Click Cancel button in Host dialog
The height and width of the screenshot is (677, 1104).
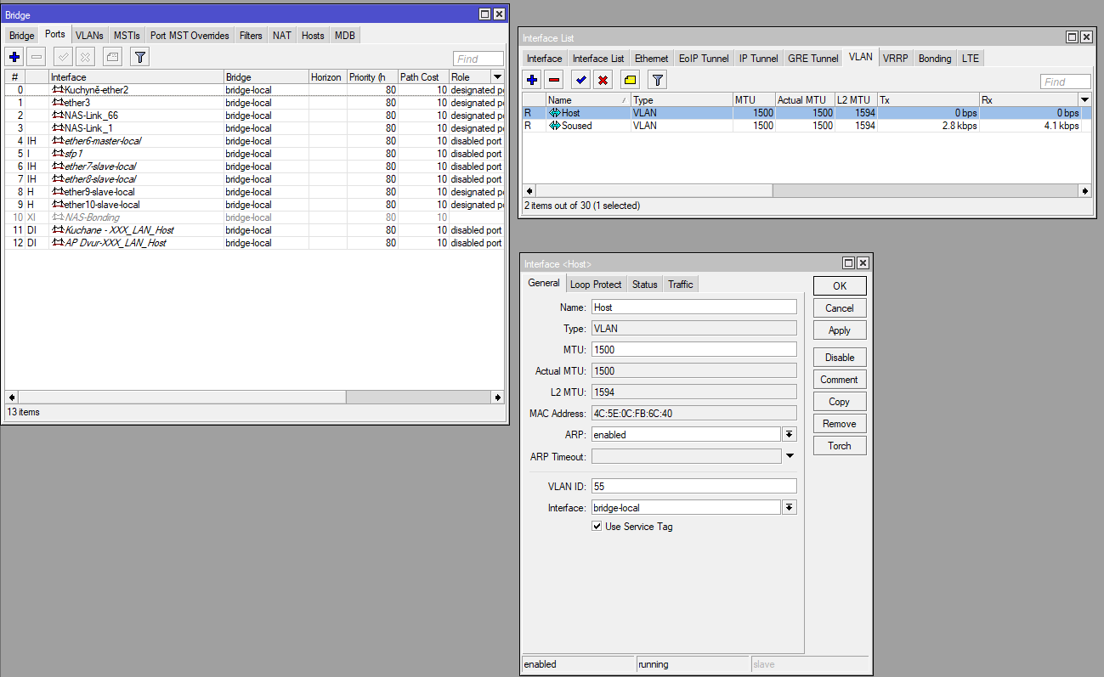point(840,308)
